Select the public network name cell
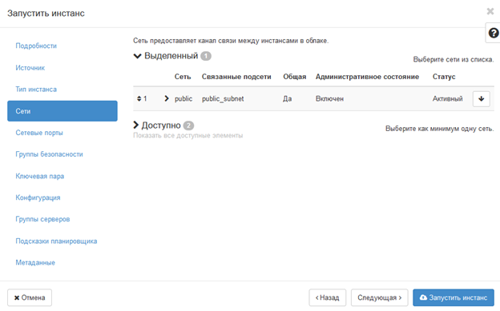This screenshot has height=311, width=500. 183,98
